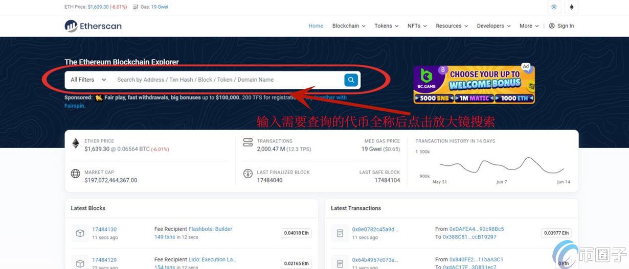Go to the Home tab
The height and width of the screenshot is (269, 629).
pos(316,26)
